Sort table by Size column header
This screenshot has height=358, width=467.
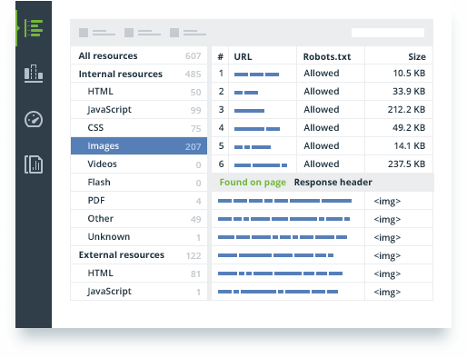point(417,56)
